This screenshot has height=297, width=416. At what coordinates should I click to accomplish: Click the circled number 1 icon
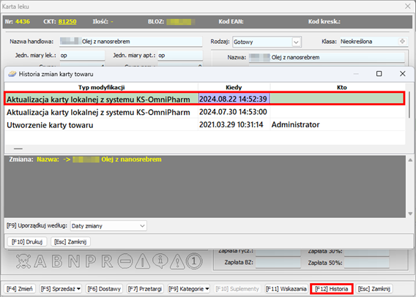point(194,261)
